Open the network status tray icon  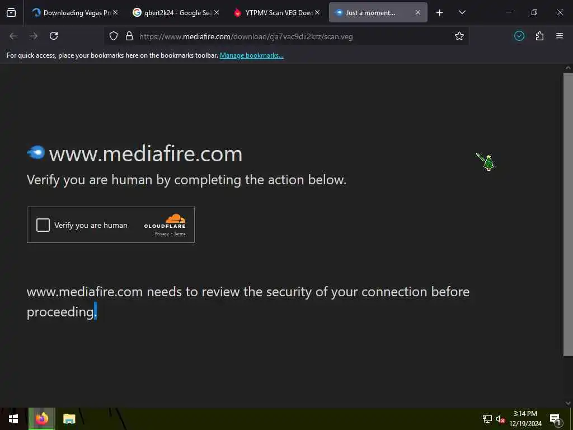pos(487,419)
